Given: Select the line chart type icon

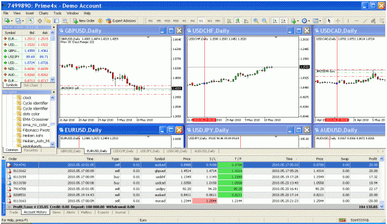Looking at the screenshot, I should 246,21.
